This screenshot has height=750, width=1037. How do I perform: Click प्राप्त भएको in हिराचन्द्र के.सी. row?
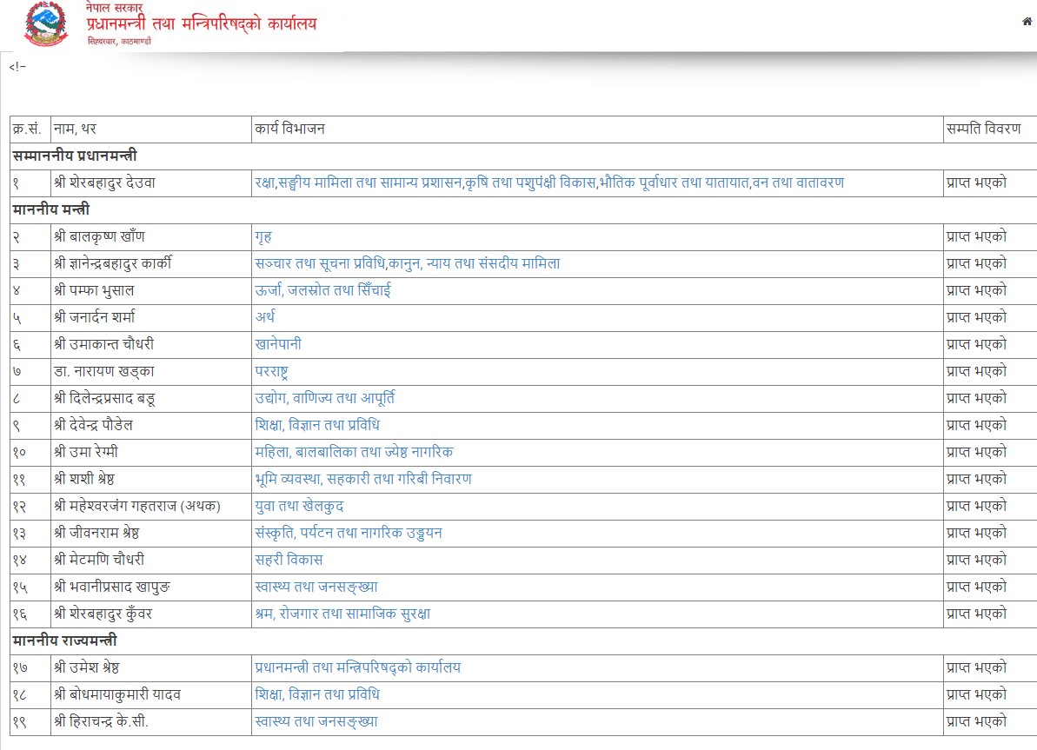coord(976,721)
